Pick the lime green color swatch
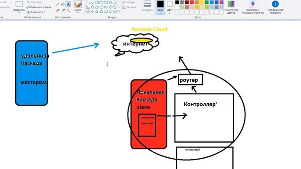This screenshot has height=169, width=301. click(x=207, y=7)
